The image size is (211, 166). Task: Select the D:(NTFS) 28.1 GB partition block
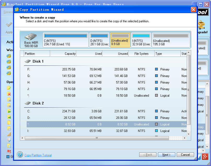click(x=99, y=40)
